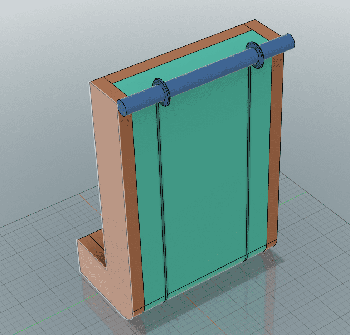Image resolution: width=350 pixels, height=335 pixels.
Task: Select the left flange ring on the blue rod
Action: 161,92
